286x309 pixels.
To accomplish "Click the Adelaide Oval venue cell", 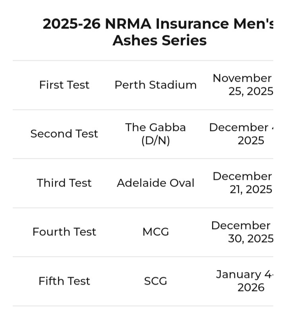I will [156, 183].
